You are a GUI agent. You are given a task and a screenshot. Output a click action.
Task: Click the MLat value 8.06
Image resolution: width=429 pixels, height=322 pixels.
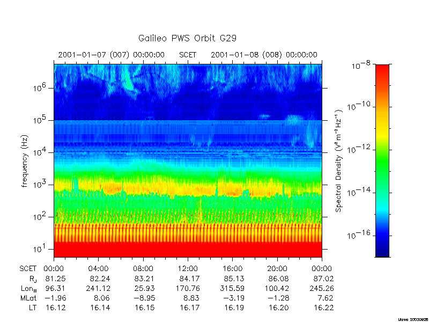coord(102,298)
